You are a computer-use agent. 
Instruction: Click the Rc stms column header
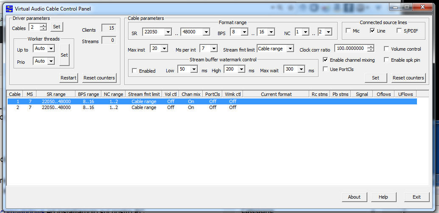click(319, 94)
